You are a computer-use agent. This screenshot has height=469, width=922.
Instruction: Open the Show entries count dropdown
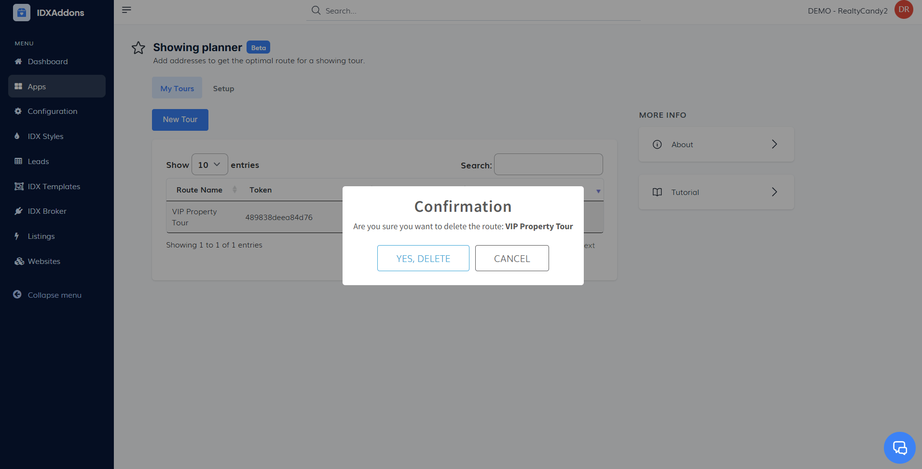click(209, 165)
